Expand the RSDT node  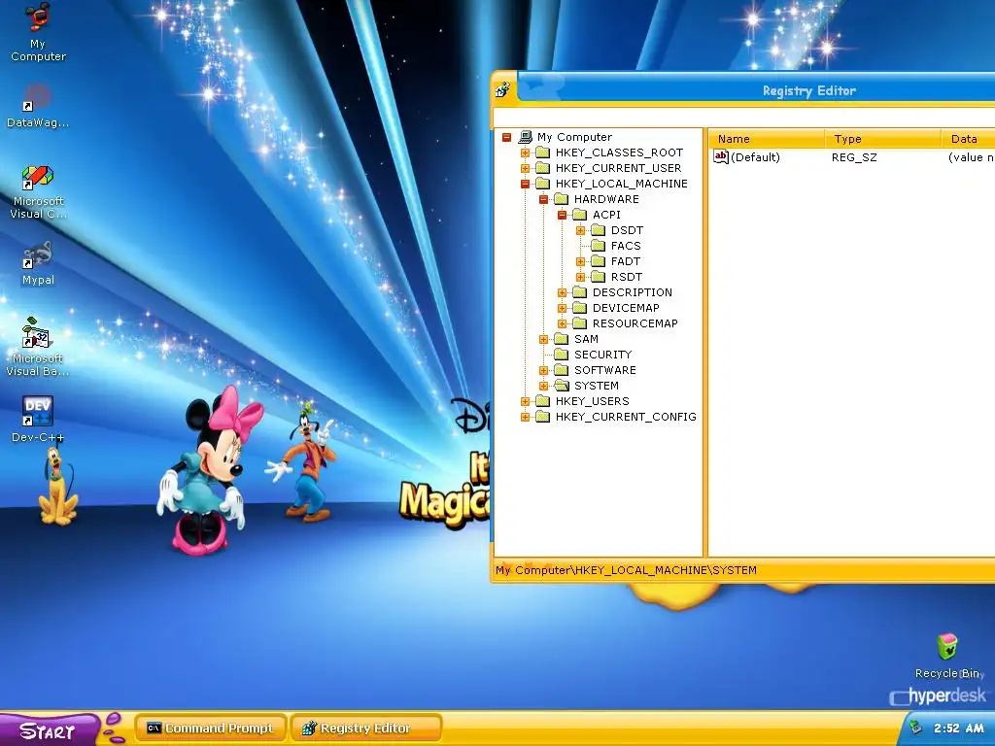tap(580, 277)
